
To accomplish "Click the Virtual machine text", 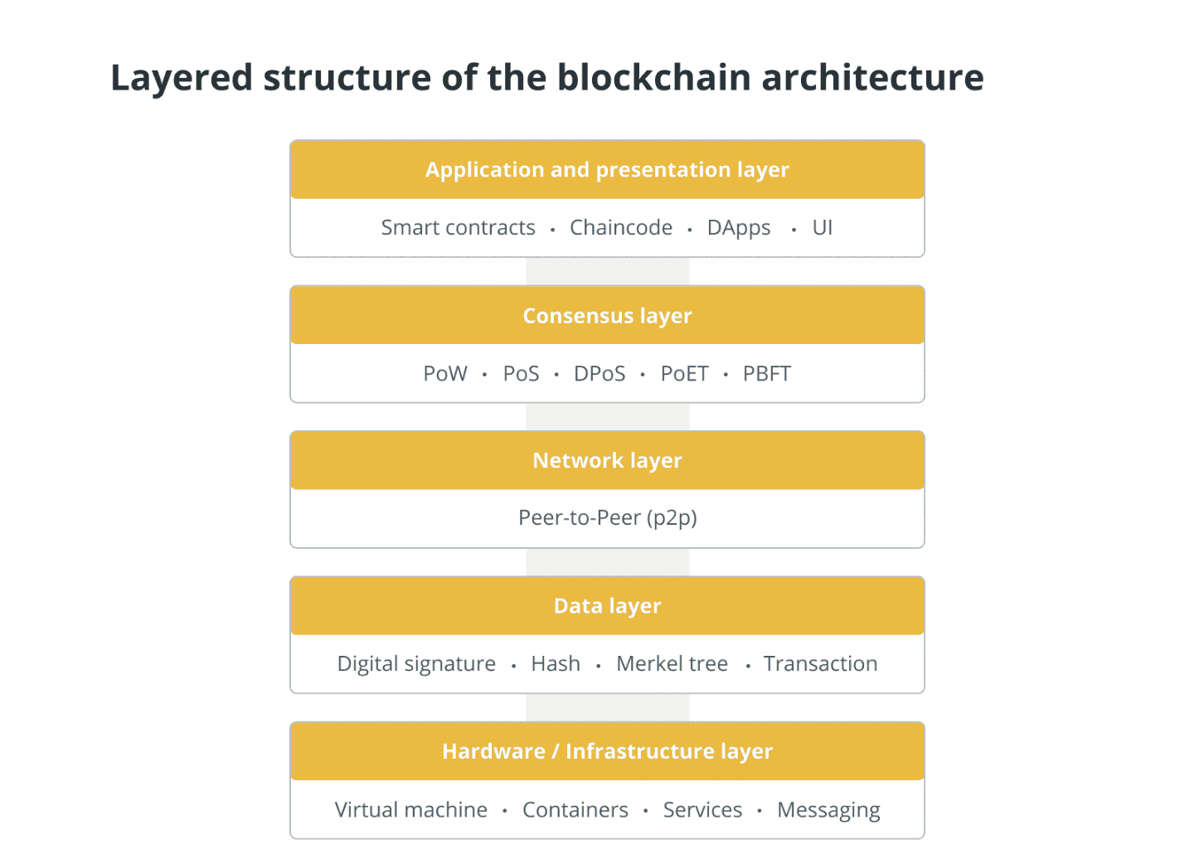I will point(411,809).
